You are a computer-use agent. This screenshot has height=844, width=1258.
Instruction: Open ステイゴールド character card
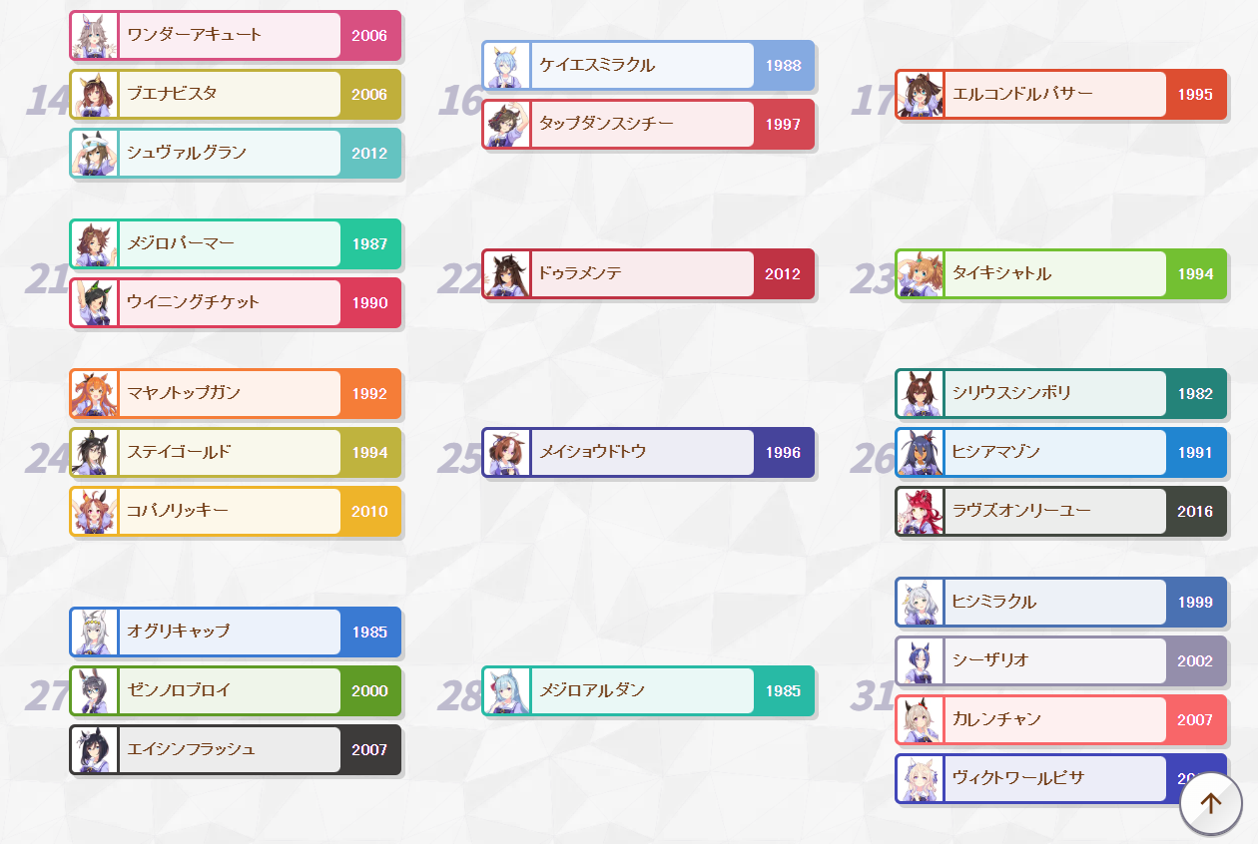pos(236,452)
